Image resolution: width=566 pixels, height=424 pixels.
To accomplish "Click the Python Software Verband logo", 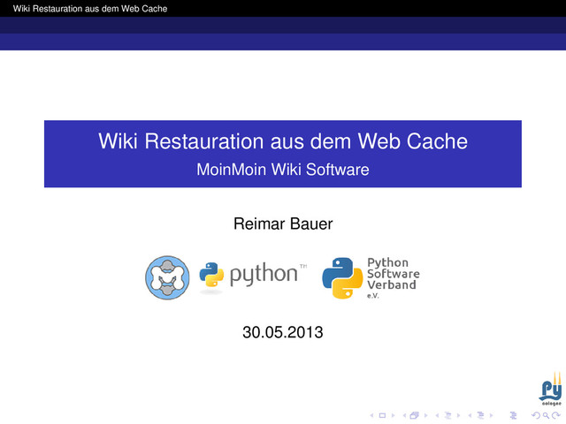I will point(371,277).
